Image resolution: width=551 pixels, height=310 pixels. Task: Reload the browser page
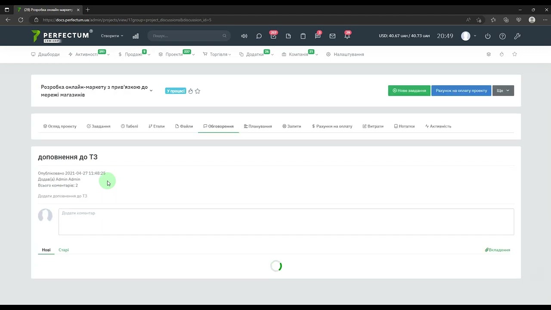[x=21, y=20]
